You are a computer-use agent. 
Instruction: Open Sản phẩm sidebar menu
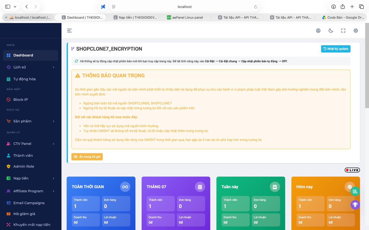point(31,121)
